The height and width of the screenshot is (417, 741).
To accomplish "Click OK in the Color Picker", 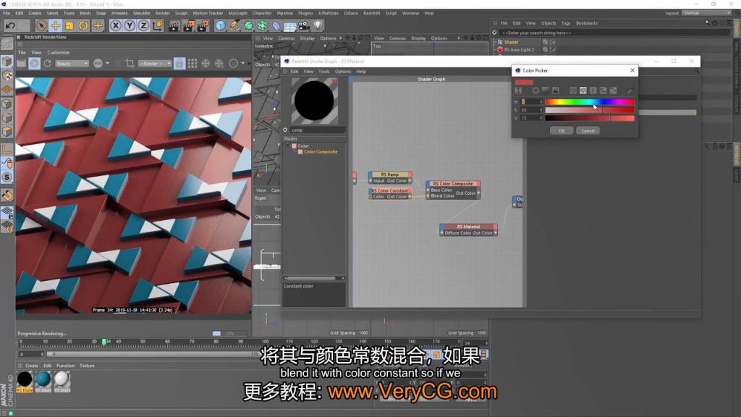I will [561, 130].
